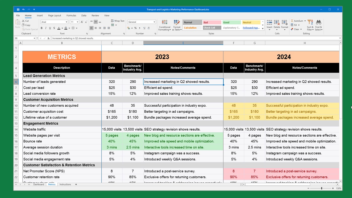The width and height of the screenshot is (352, 198).
Task: Open Conditional Formatting
Action: coord(164,24)
